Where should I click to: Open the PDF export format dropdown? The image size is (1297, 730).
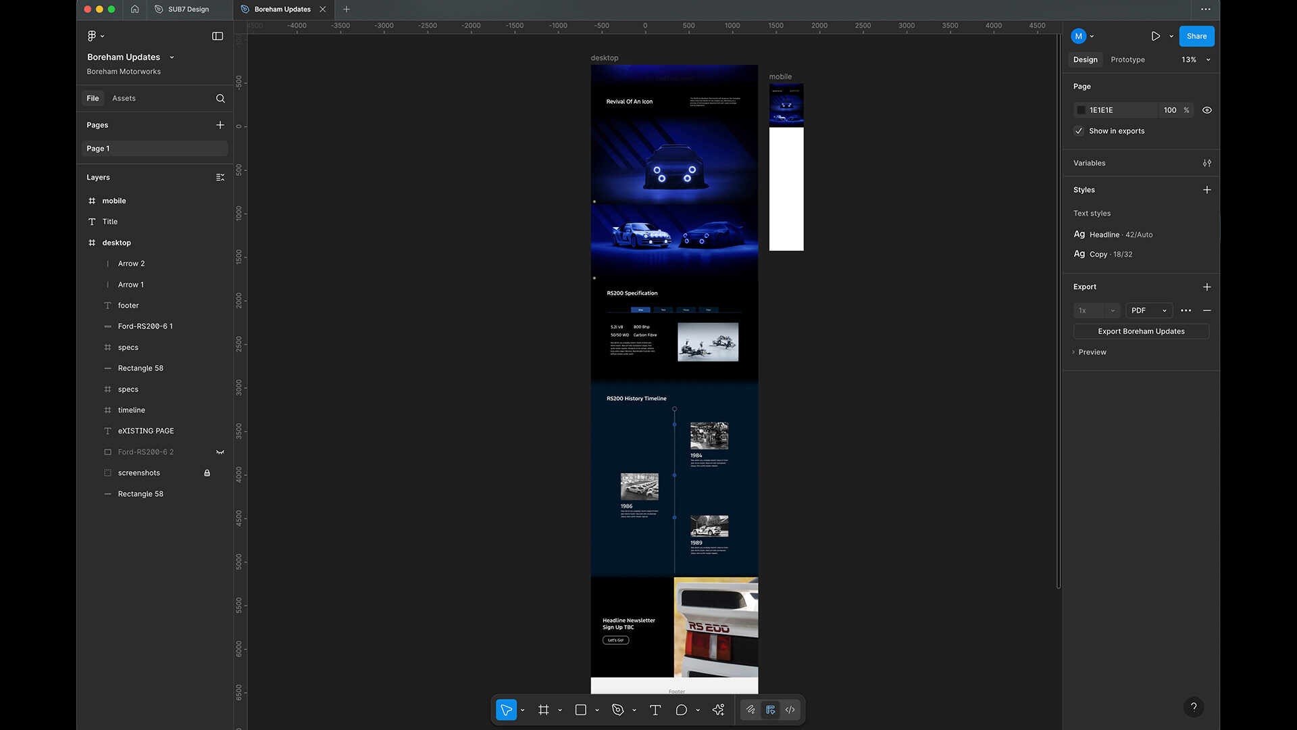1148,311
